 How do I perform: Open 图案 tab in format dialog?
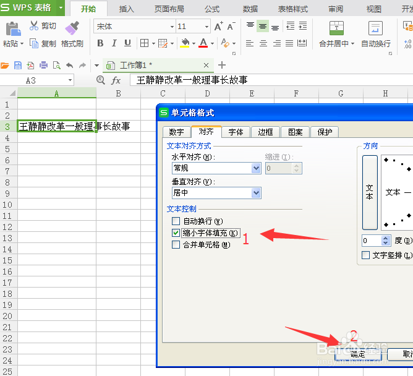(x=295, y=132)
